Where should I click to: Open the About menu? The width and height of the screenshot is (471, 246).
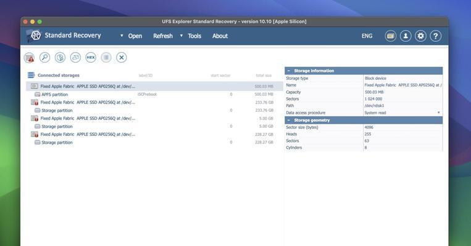(x=220, y=36)
